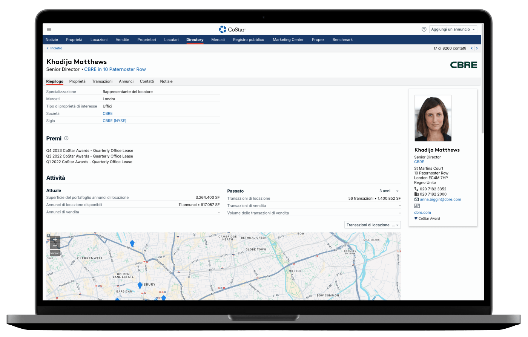
Task: Zoom out on the map
Action: tap(55, 246)
